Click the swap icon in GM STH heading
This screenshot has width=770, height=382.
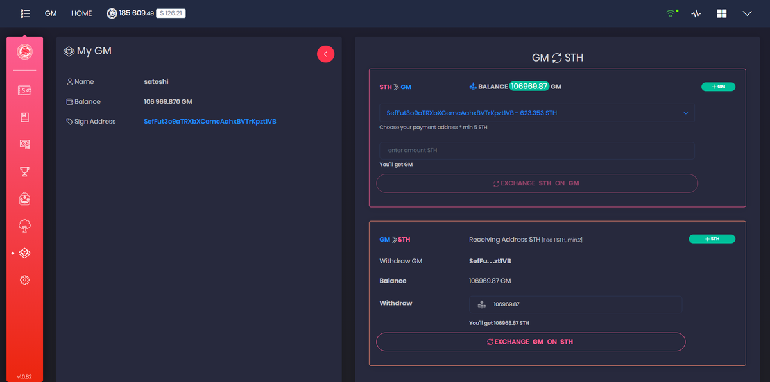coord(557,58)
